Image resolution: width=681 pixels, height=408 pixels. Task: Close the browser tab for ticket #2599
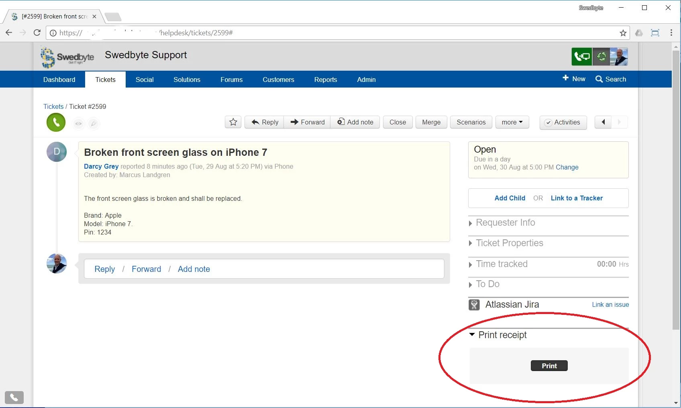(94, 16)
